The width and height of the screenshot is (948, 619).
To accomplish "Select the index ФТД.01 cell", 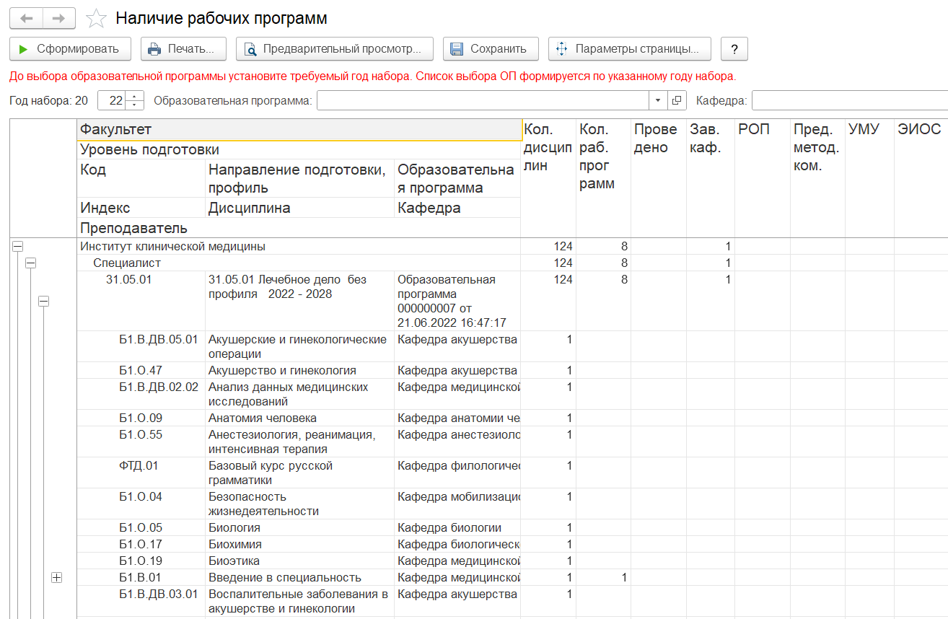I will (x=141, y=473).
